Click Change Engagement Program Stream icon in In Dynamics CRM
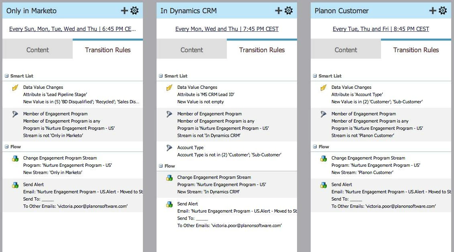 point(169,178)
